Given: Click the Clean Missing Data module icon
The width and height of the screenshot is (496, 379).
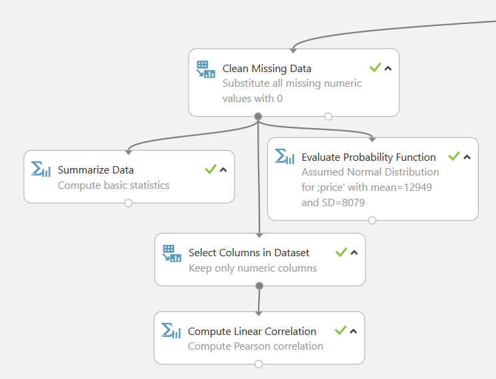Looking at the screenshot, I should [x=205, y=69].
